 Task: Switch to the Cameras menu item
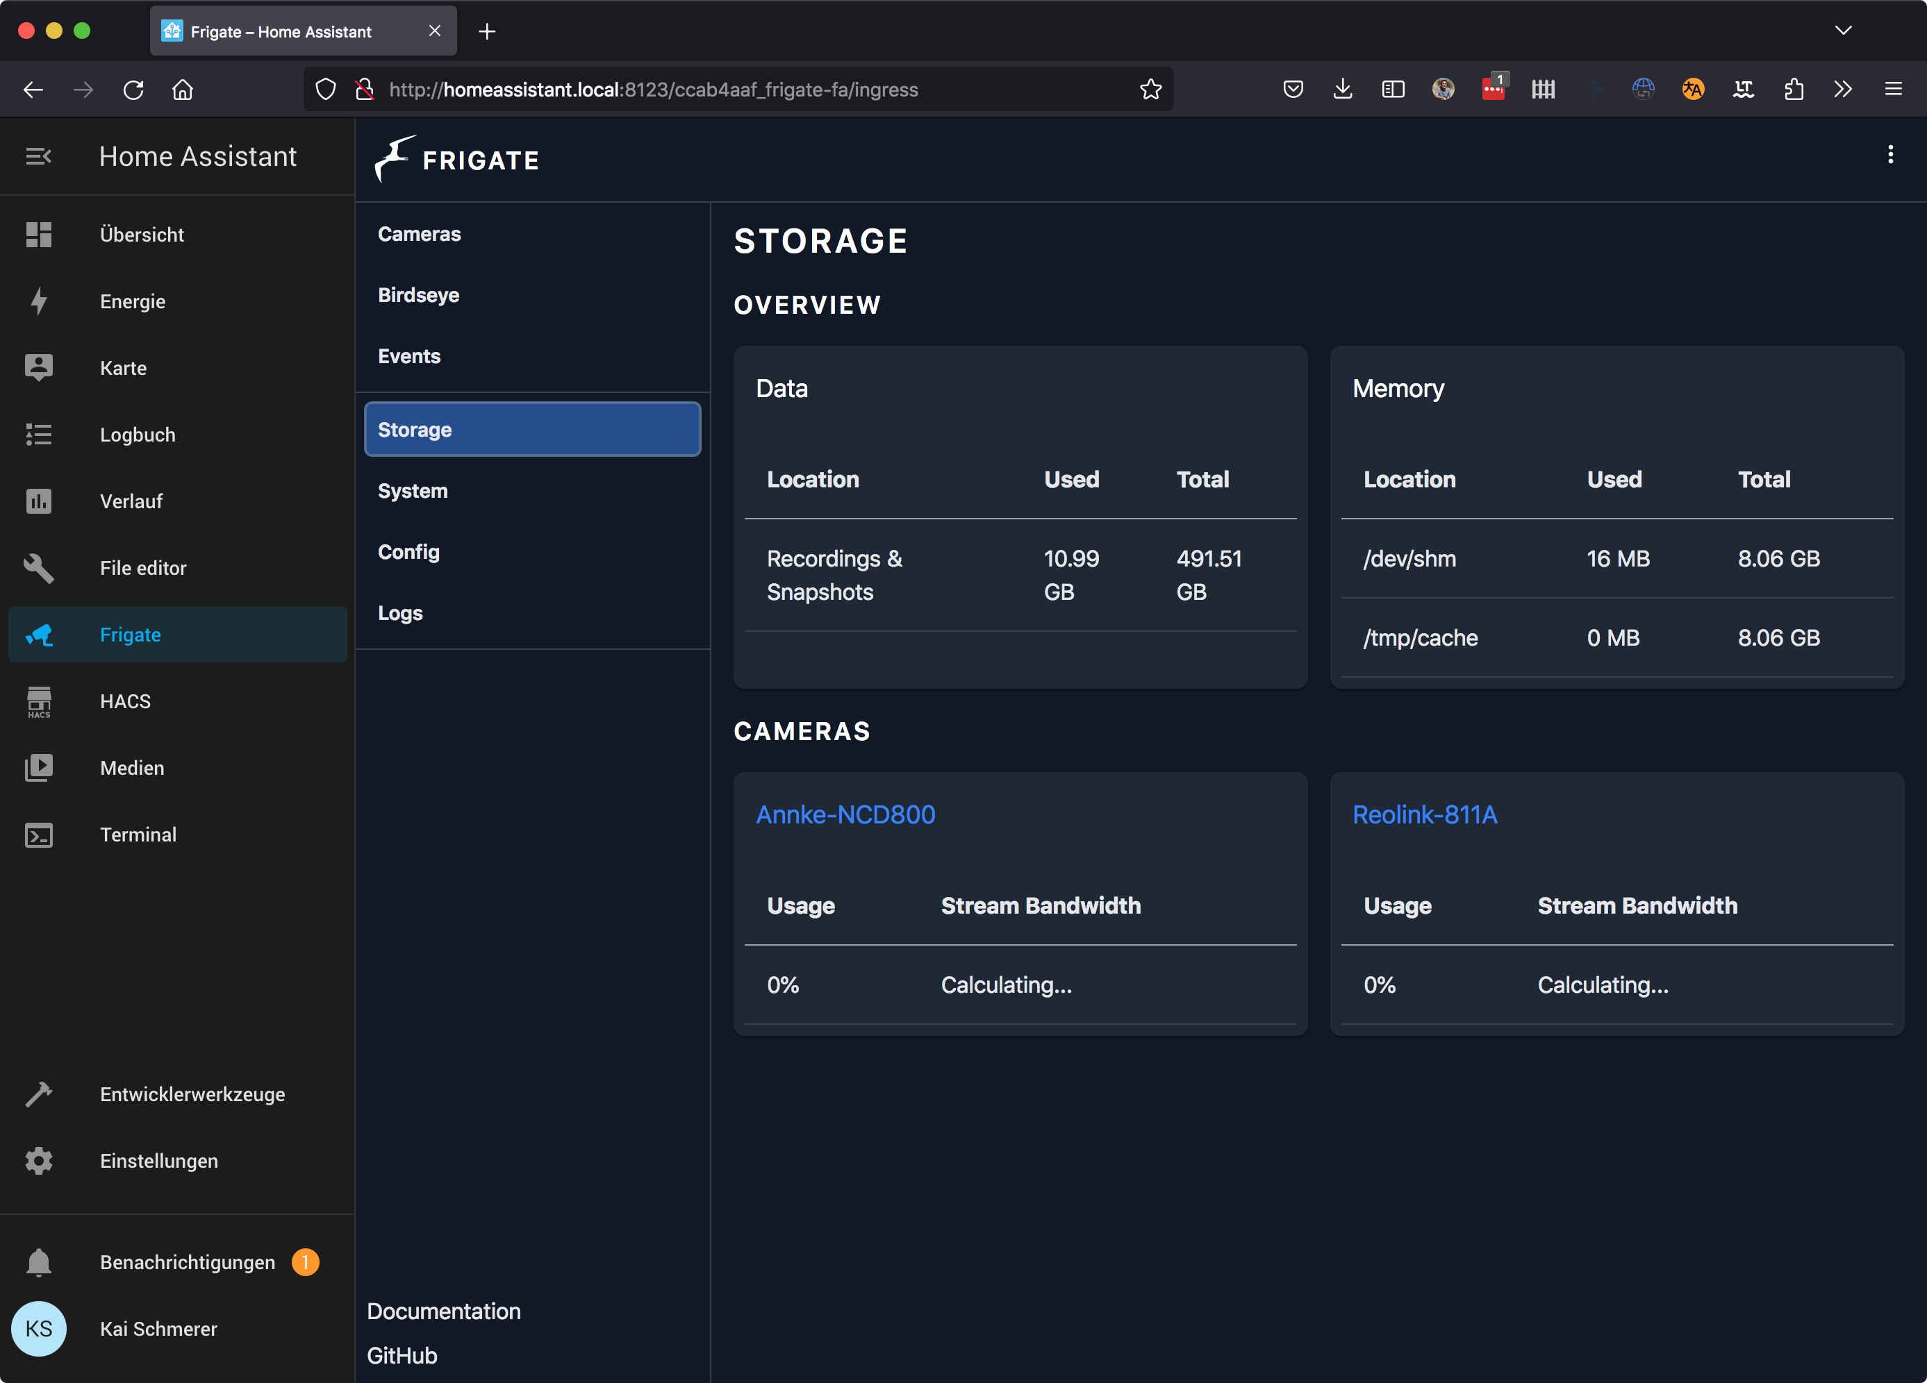pos(419,235)
